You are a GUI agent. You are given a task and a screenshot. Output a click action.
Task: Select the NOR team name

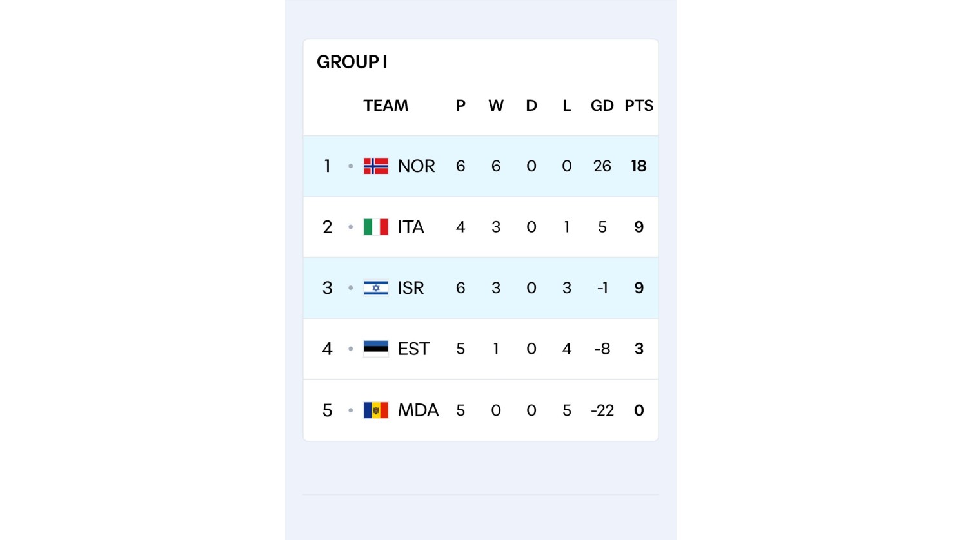[416, 166]
